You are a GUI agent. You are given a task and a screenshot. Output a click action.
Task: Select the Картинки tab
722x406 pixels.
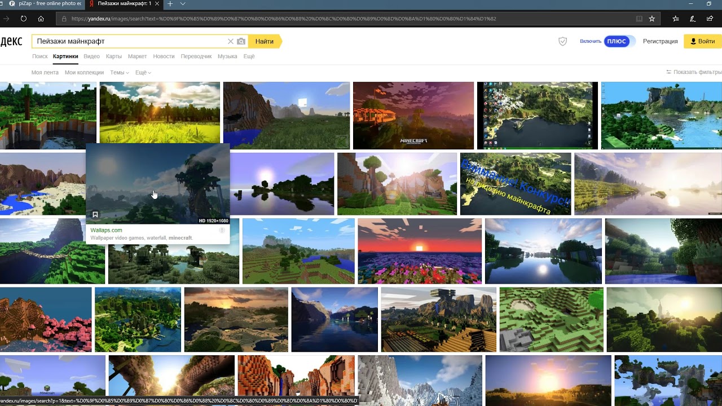[65, 56]
